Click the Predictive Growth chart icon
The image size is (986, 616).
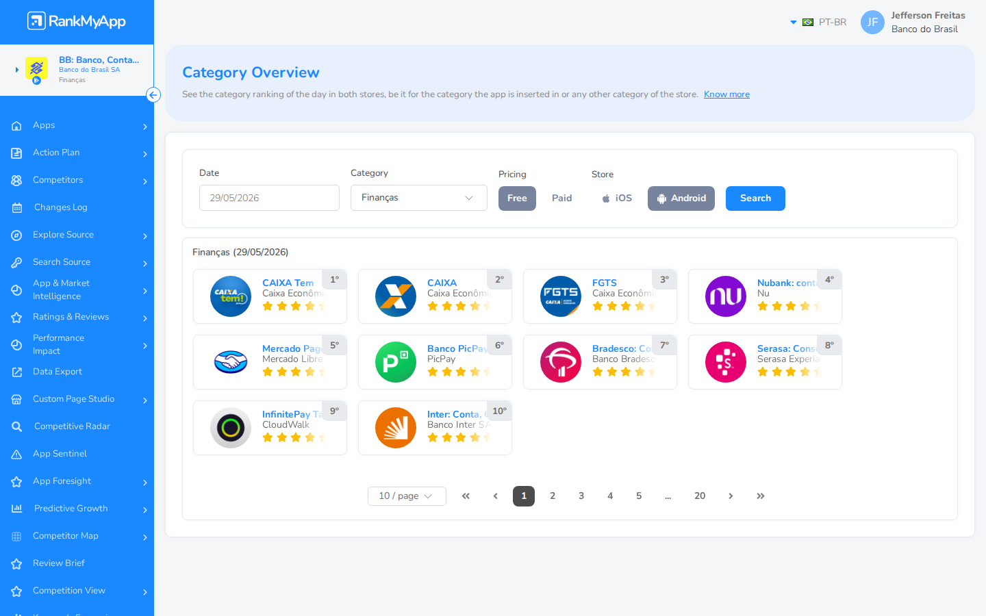(x=16, y=509)
